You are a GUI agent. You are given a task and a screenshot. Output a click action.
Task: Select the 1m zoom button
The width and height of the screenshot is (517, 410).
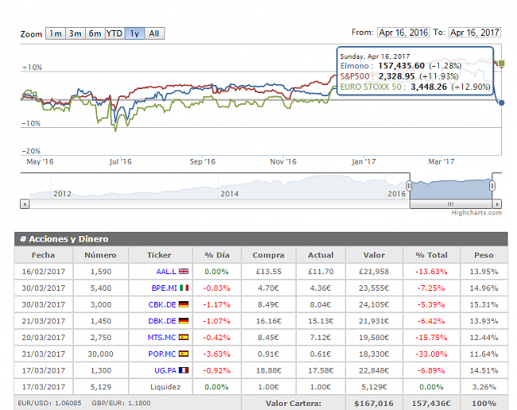[56, 33]
